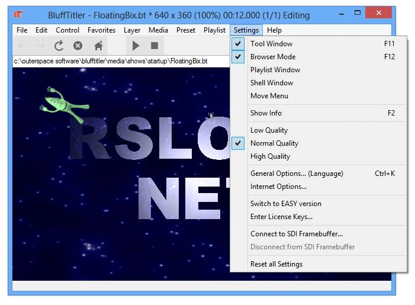
Task: Select Normal Quality option
Action: pyautogui.click(x=319, y=143)
